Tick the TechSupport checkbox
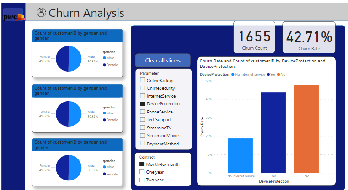 tap(142, 119)
